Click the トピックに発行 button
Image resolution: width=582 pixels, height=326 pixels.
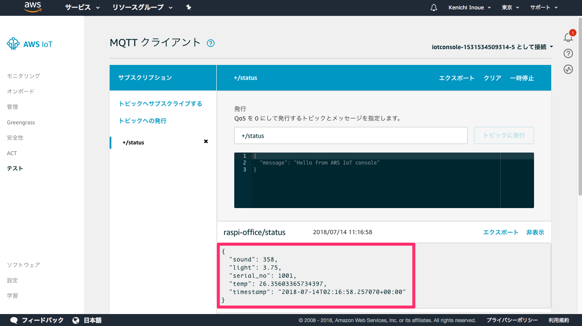[504, 135]
